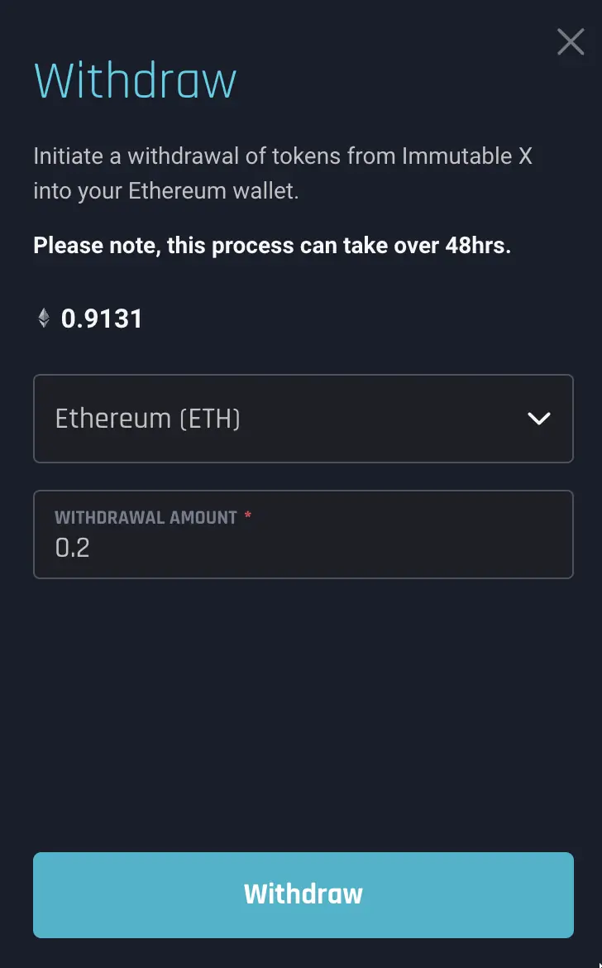The height and width of the screenshot is (968, 602).
Task: Click the words "Immutable X" in the description
Action: point(466,156)
